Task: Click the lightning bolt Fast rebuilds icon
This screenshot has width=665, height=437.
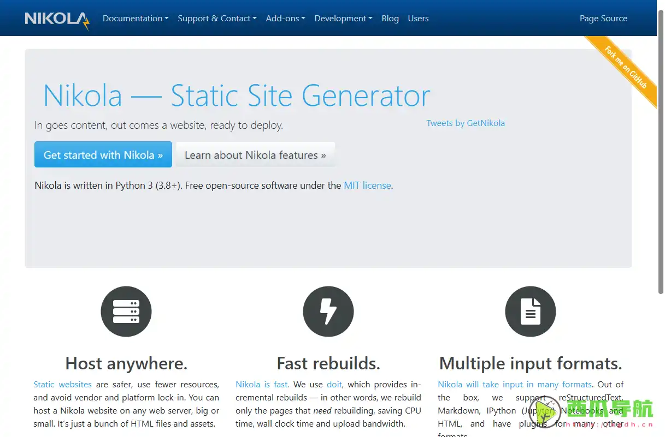Action: point(328,312)
